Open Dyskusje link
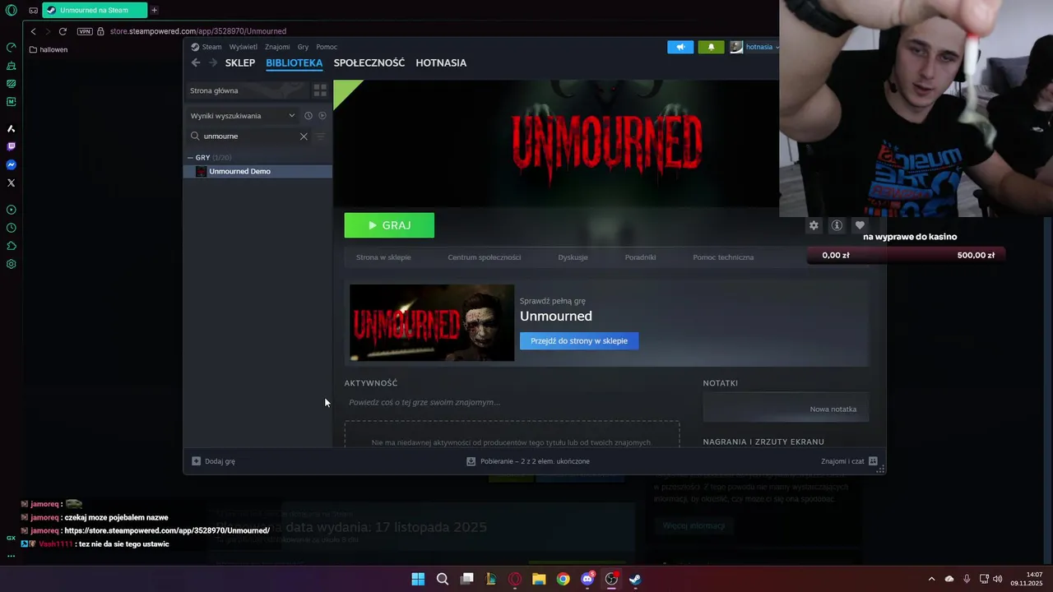 pyautogui.click(x=573, y=257)
